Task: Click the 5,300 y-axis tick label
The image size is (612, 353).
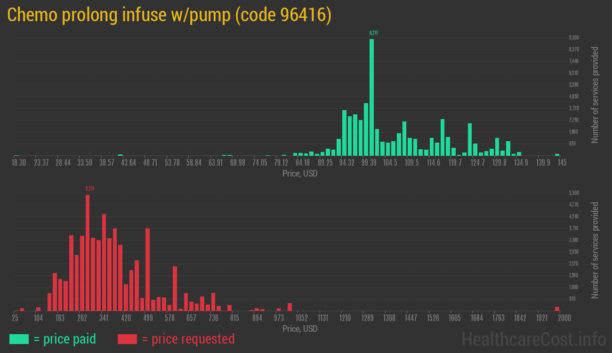Action: coord(574,193)
